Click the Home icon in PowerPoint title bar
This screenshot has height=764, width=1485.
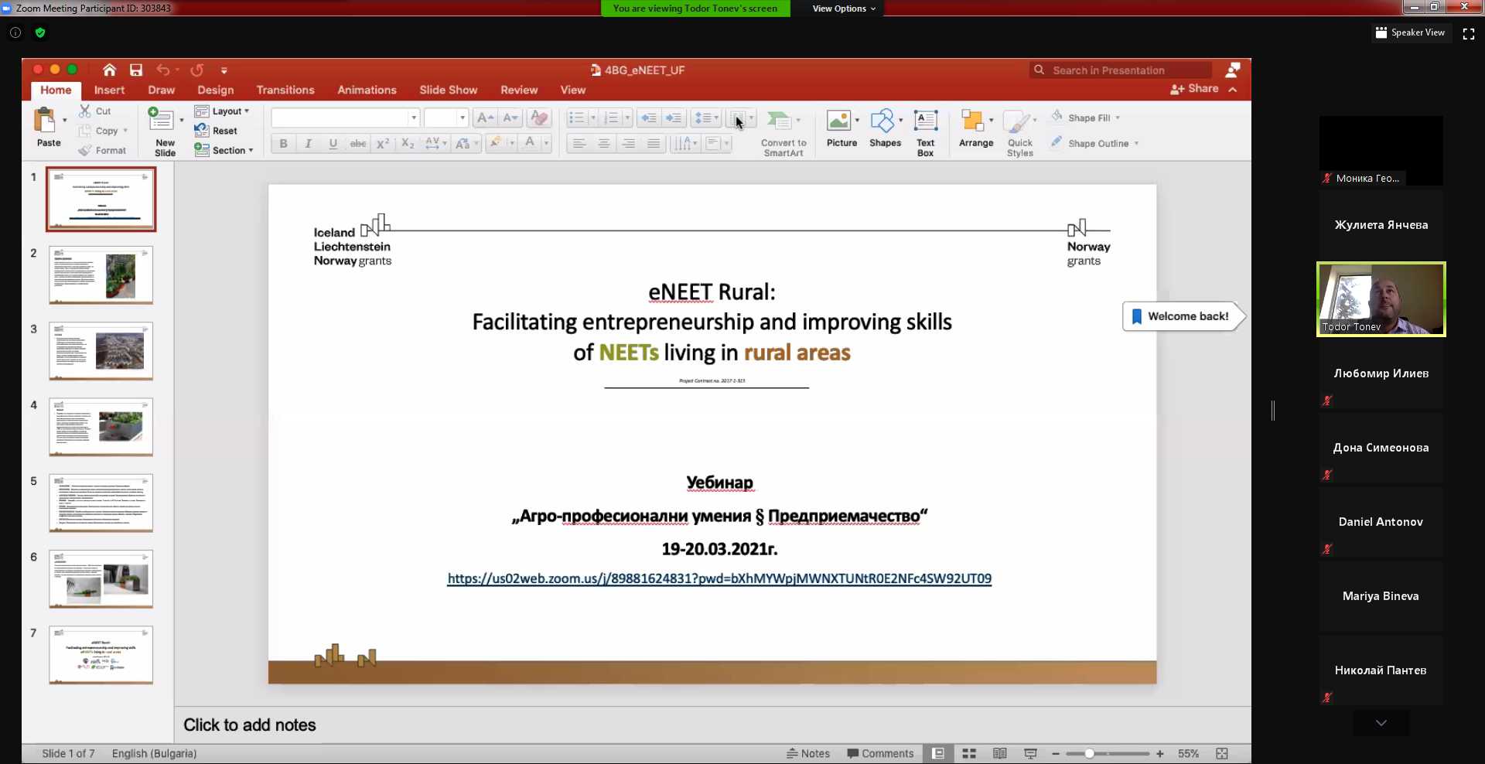[109, 70]
